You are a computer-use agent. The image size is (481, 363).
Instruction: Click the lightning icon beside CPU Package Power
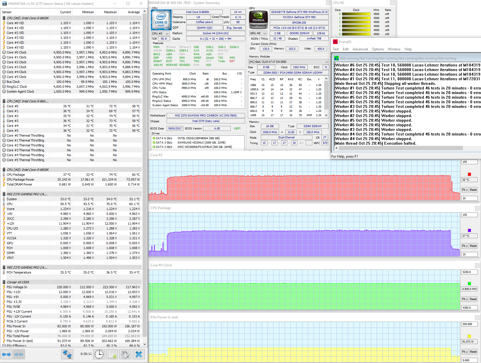pos(4,179)
